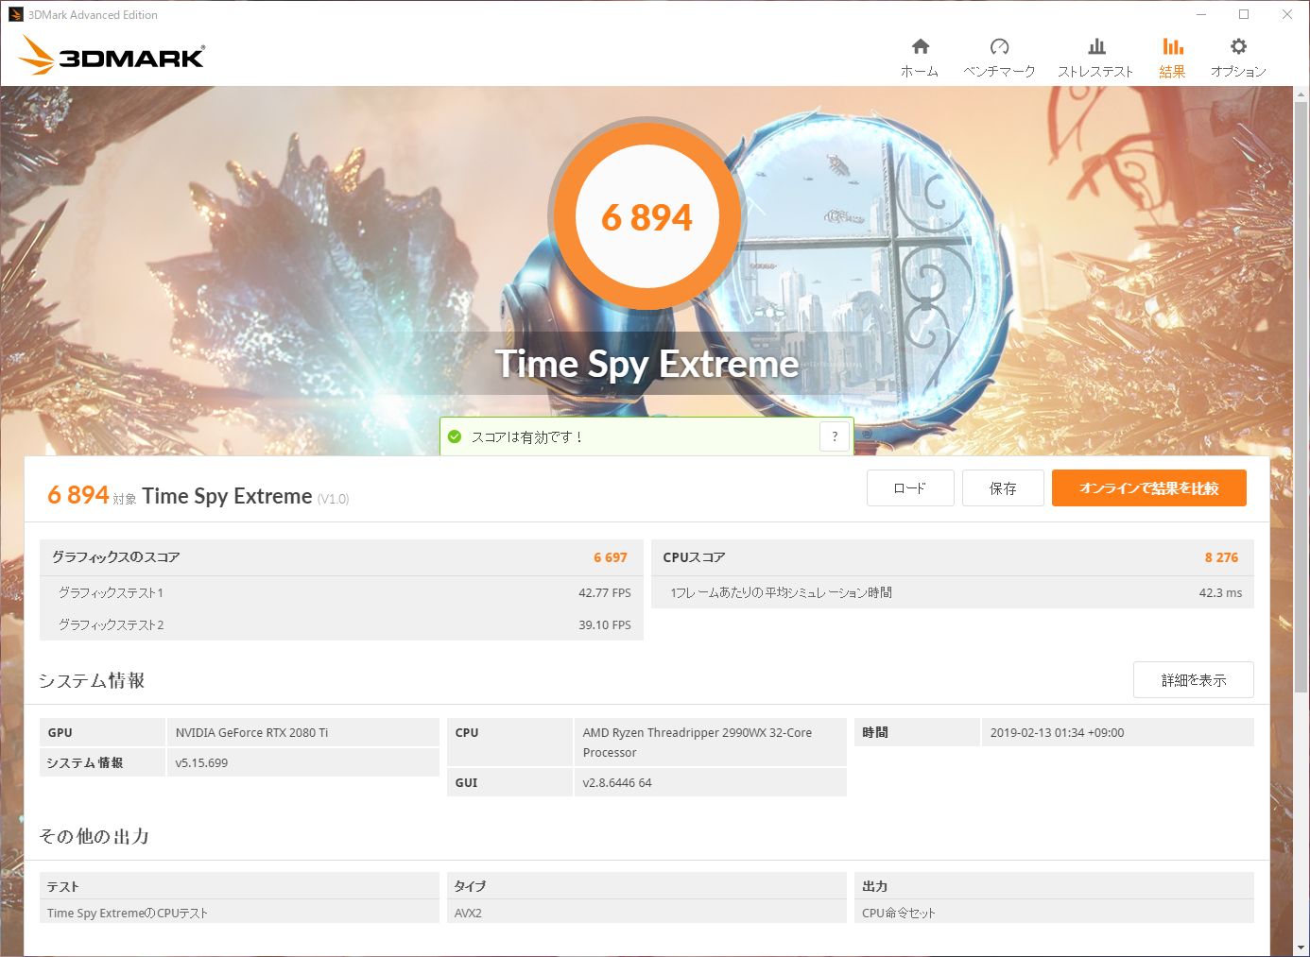1310x957 pixels.
Task: Expand details with 詳細を表示 button
Action: (1193, 680)
